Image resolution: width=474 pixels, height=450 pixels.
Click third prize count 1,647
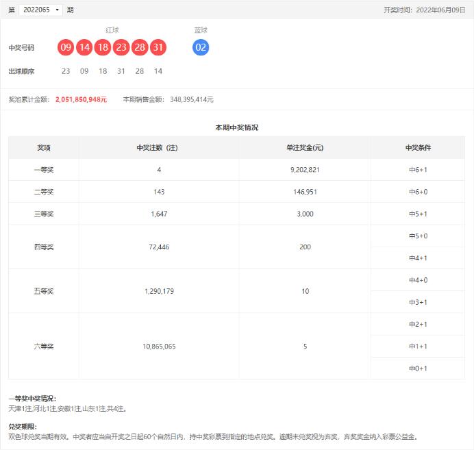coord(159,214)
